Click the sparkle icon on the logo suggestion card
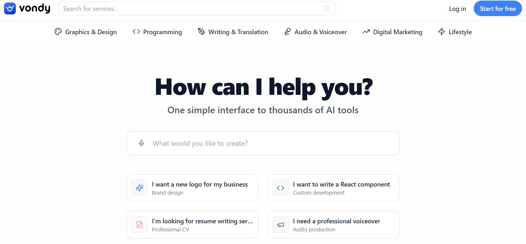The width and height of the screenshot is (526, 244). click(139, 188)
